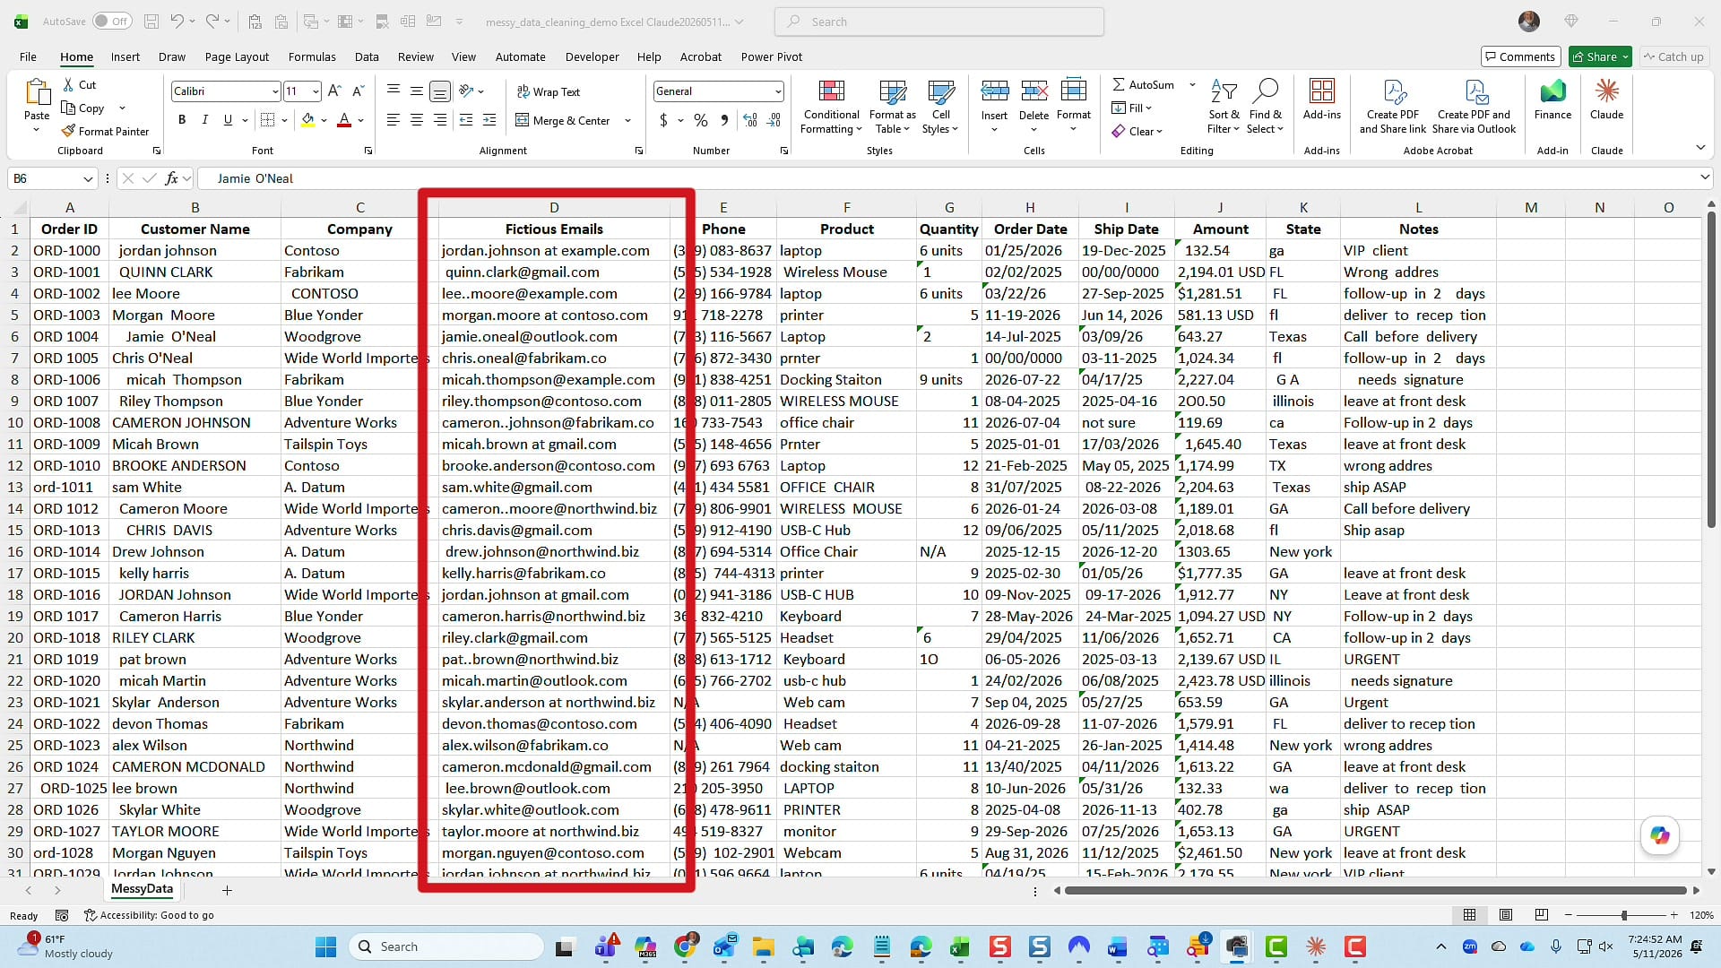The height and width of the screenshot is (968, 1721).
Task: Click the Catch up button
Action: point(1673,56)
